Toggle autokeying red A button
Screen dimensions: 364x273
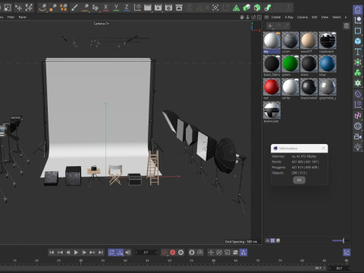[173, 253]
